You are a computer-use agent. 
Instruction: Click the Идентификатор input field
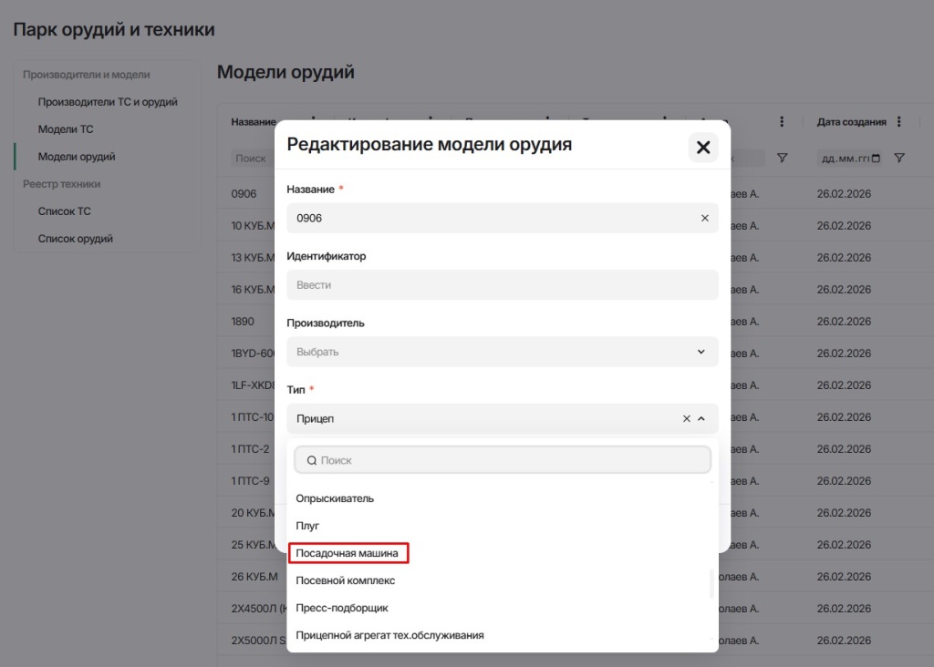(503, 285)
